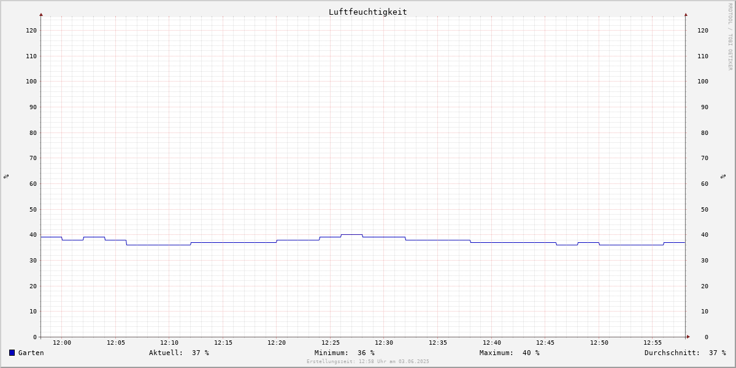
Task: Click the 100 label on left axis
Action: tap(31, 81)
